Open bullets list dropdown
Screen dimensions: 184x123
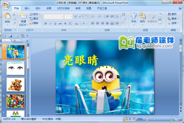tap(96, 17)
